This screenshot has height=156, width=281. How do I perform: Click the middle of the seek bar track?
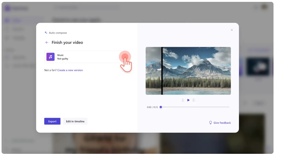point(195,107)
